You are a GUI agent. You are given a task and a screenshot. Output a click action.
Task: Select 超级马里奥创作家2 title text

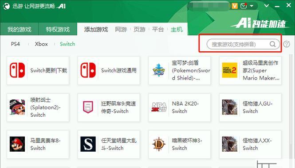261,70
